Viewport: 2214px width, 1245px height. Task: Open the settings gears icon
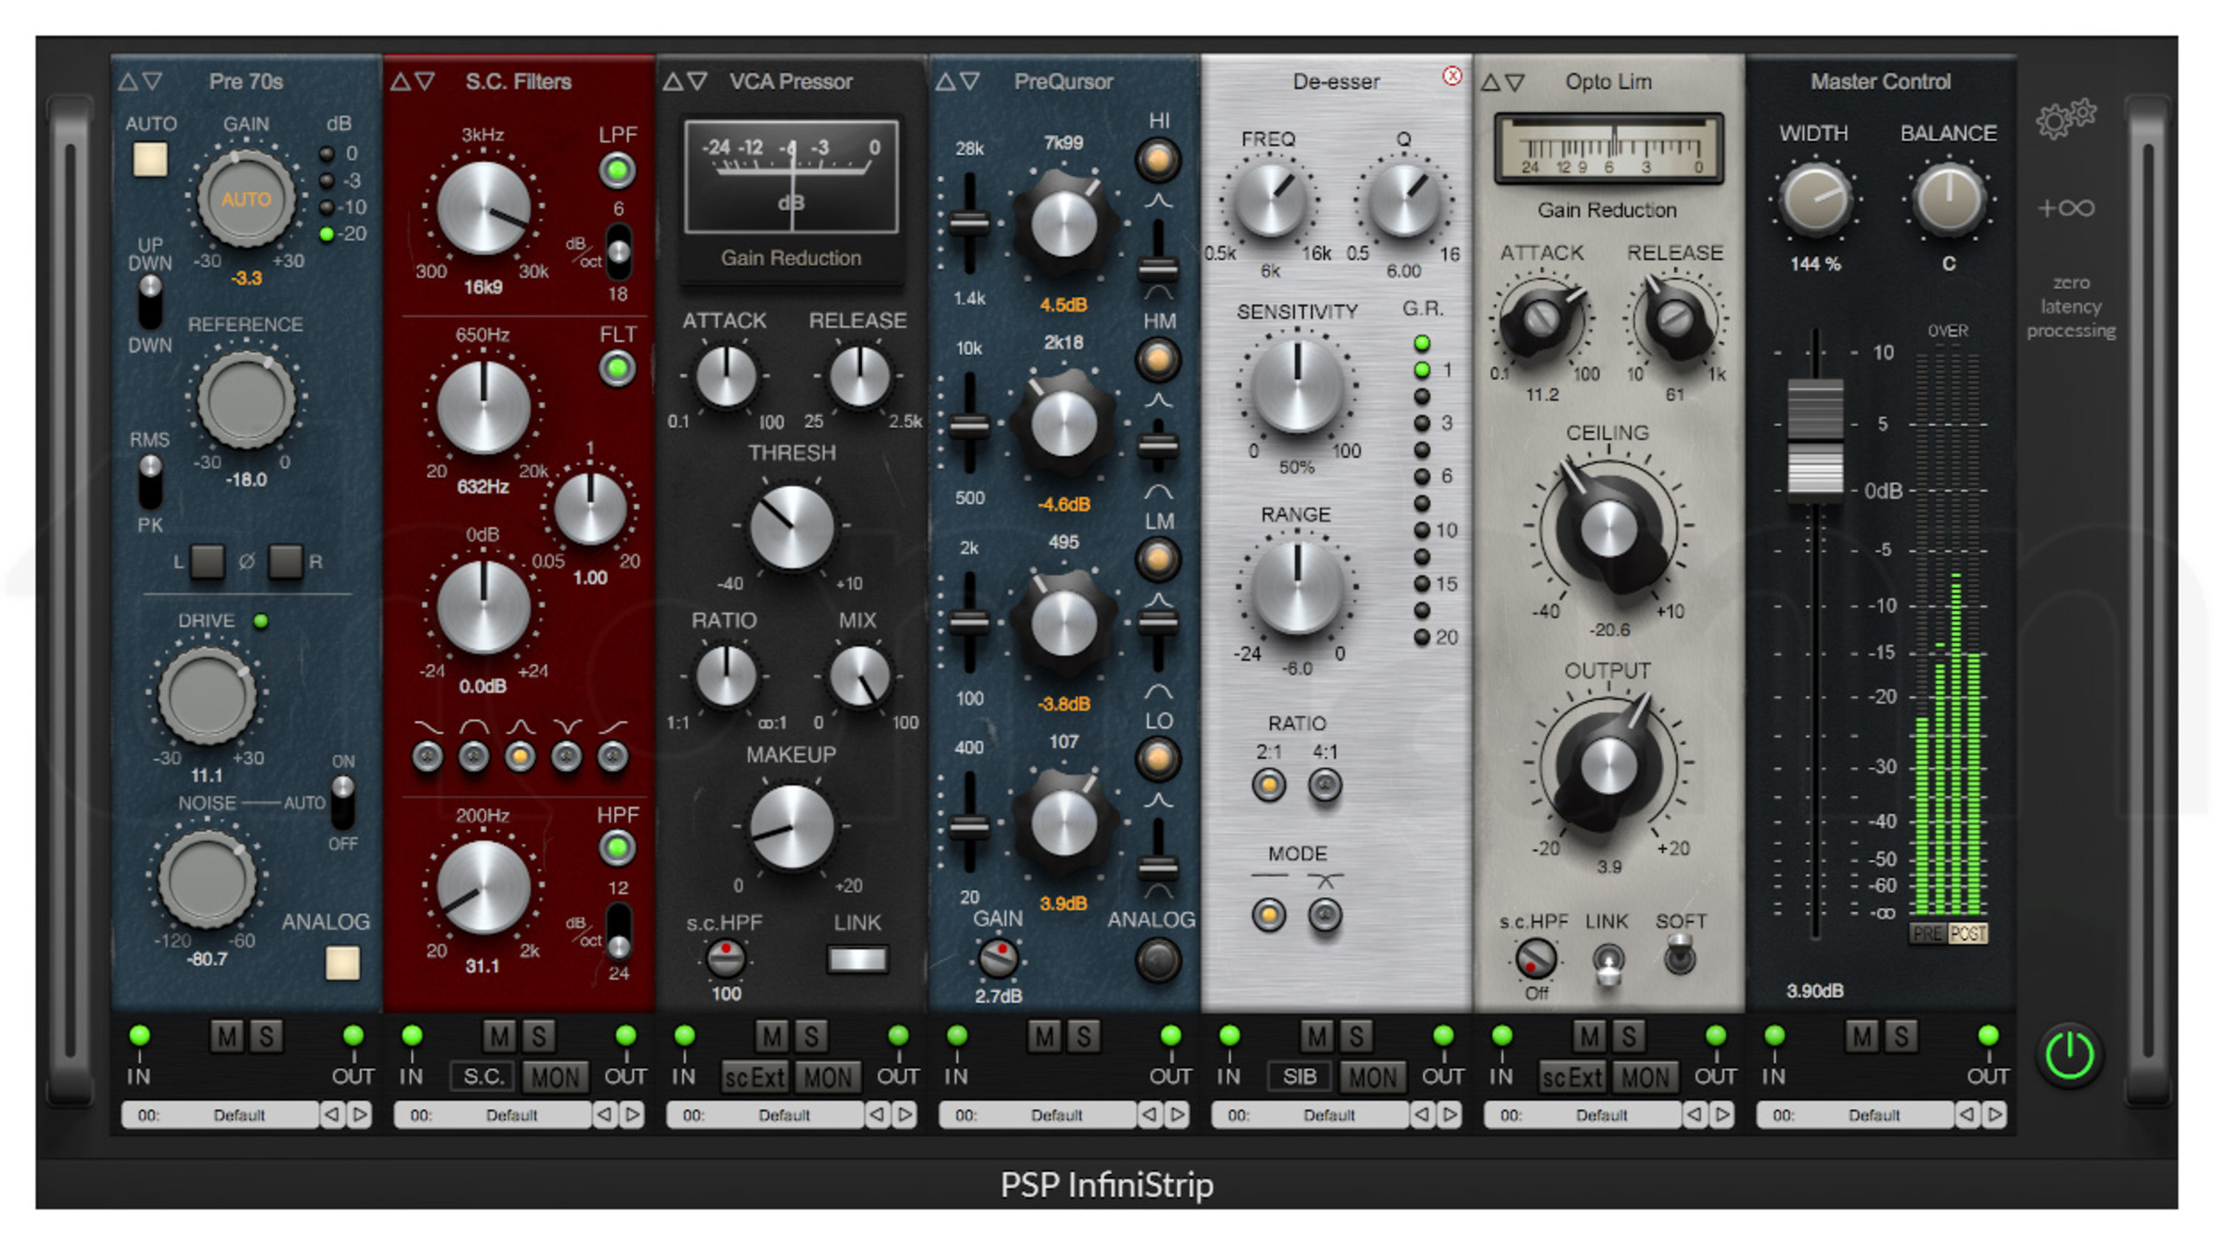tap(2066, 119)
